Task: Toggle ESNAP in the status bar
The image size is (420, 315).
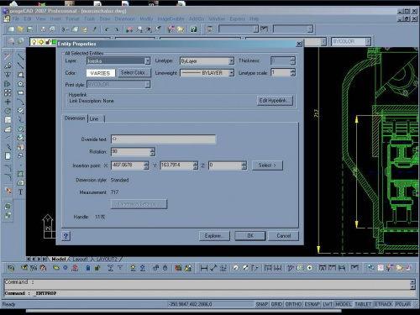Action: click(312, 304)
